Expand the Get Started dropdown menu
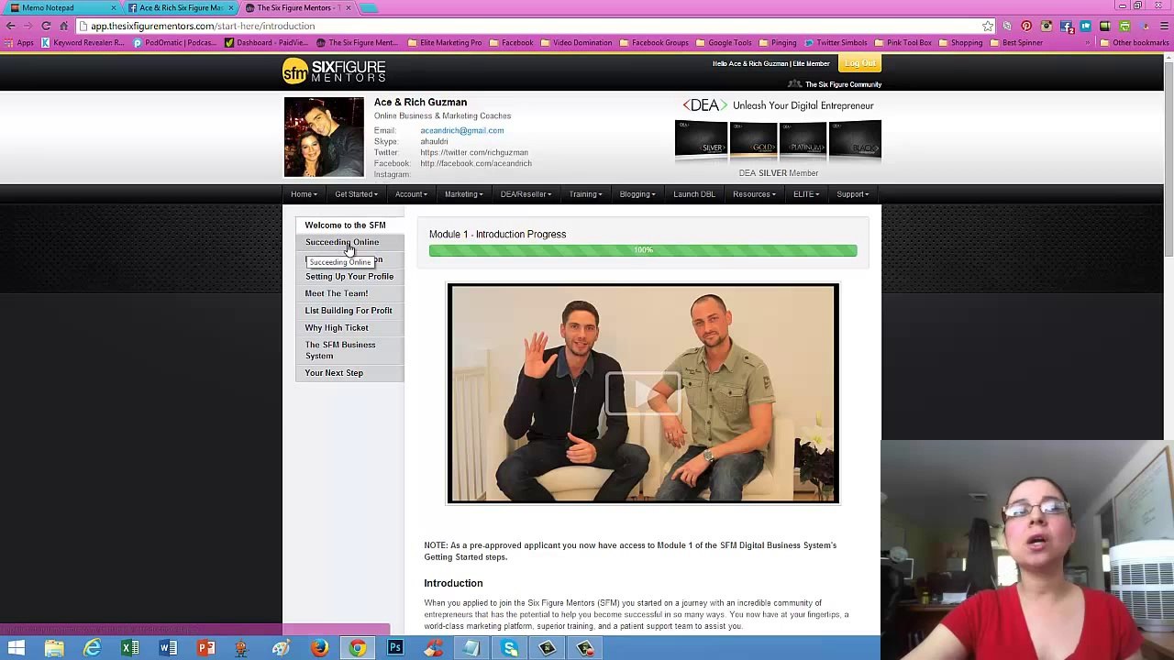The width and height of the screenshot is (1174, 660). click(x=356, y=194)
